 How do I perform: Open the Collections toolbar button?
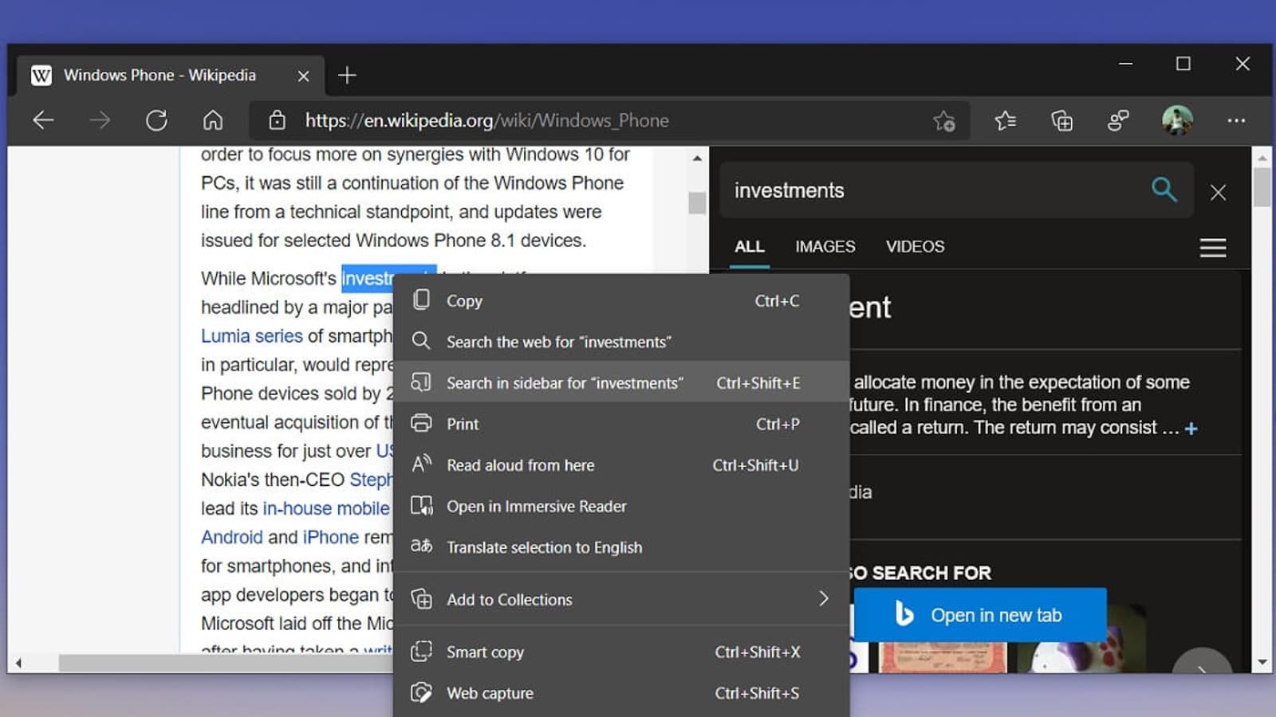pos(1061,120)
